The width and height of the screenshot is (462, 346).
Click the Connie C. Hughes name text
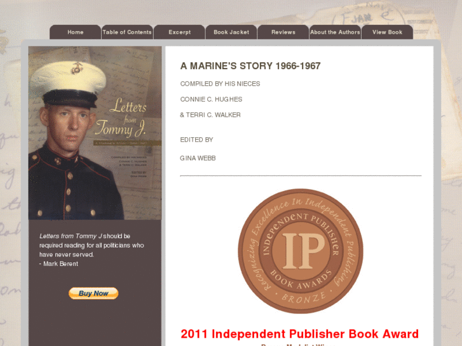(x=211, y=100)
